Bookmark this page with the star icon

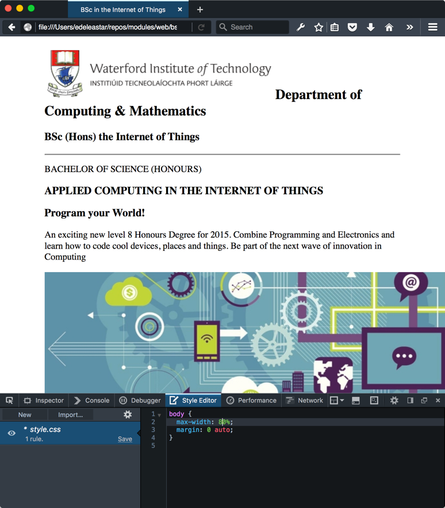pos(319,27)
